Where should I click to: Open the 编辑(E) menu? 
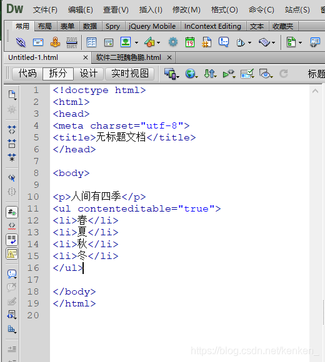click(80, 10)
